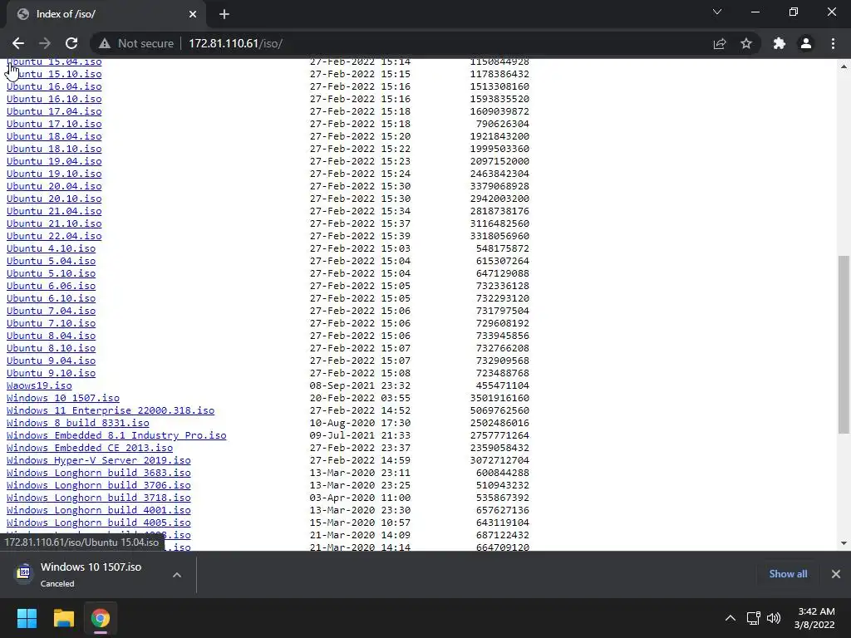Screen dimensions: 851x638
Task: Open the Ubuntu 9.10.iso link
Action: point(51,373)
